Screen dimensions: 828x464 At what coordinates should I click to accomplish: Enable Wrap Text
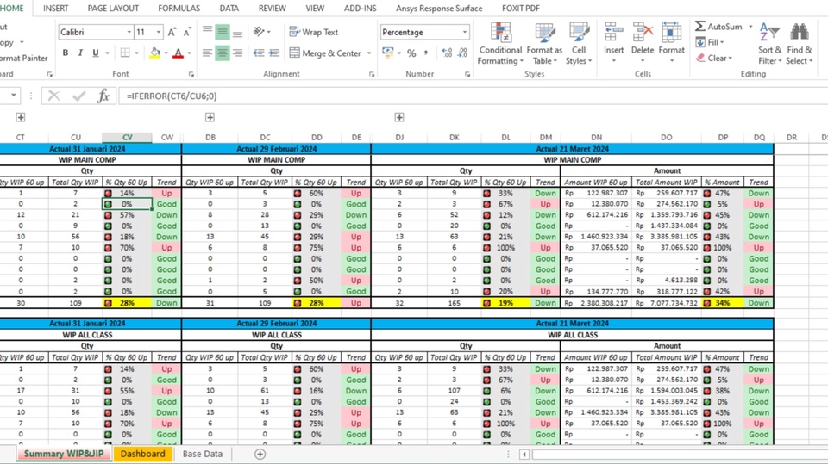pyautogui.click(x=314, y=32)
